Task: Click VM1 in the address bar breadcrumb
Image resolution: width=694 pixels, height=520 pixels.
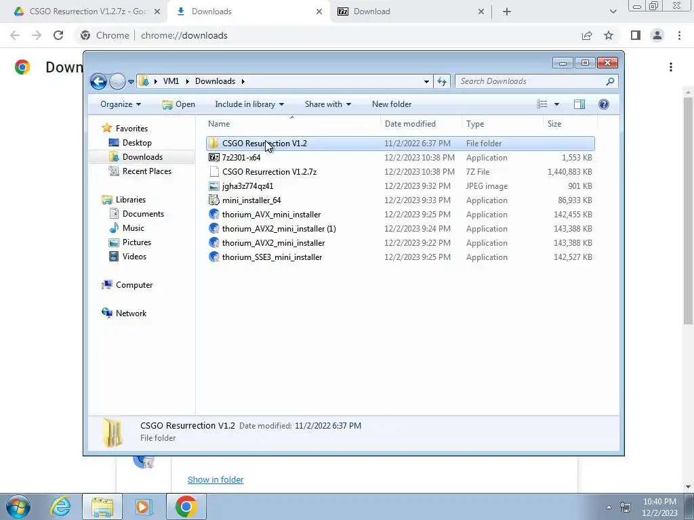Action: 171,81
